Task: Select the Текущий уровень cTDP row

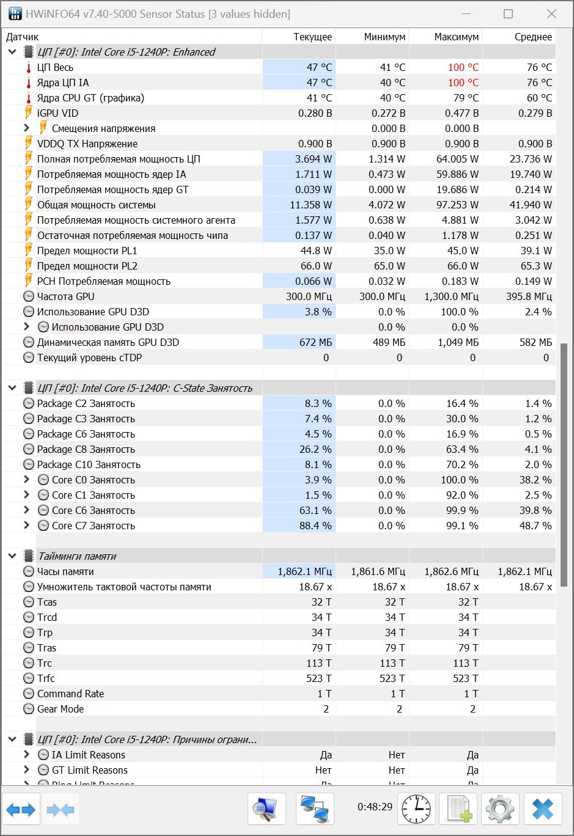Action: [x=279, y=358]
